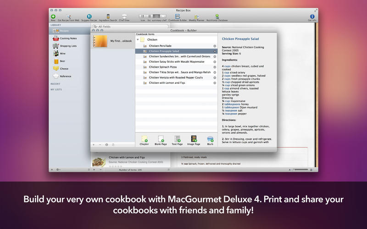Screen dimensions: 367x229
Task: Click the large A text size icon
Action: pos(311,170)
